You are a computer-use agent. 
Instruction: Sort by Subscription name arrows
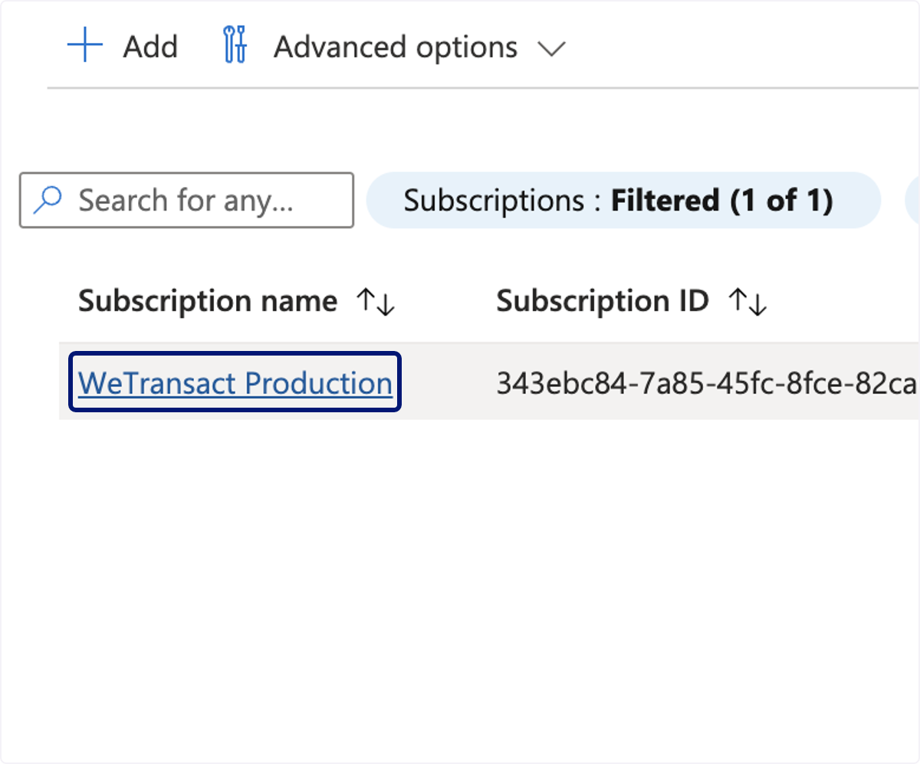(376, 303)
